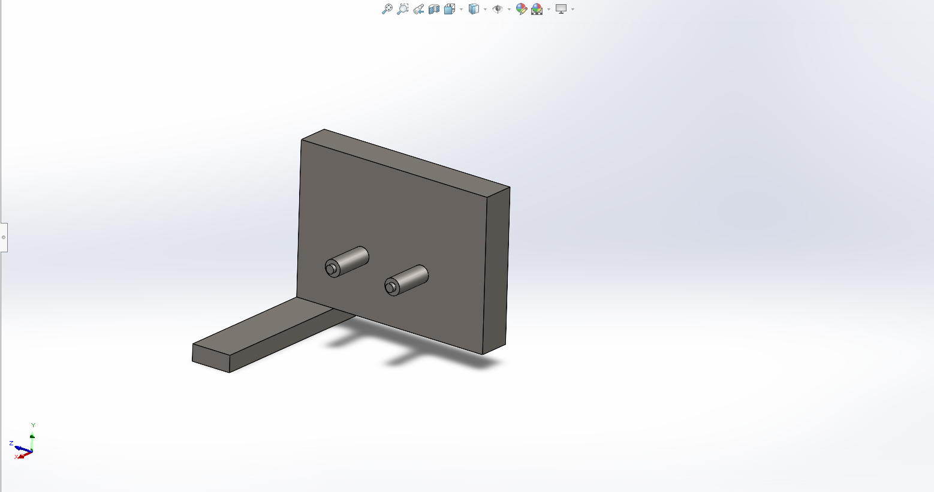Viewport: 934px width, 492px height.
Task: Expand the collapsed left panel handle
Action: point(4,237)
